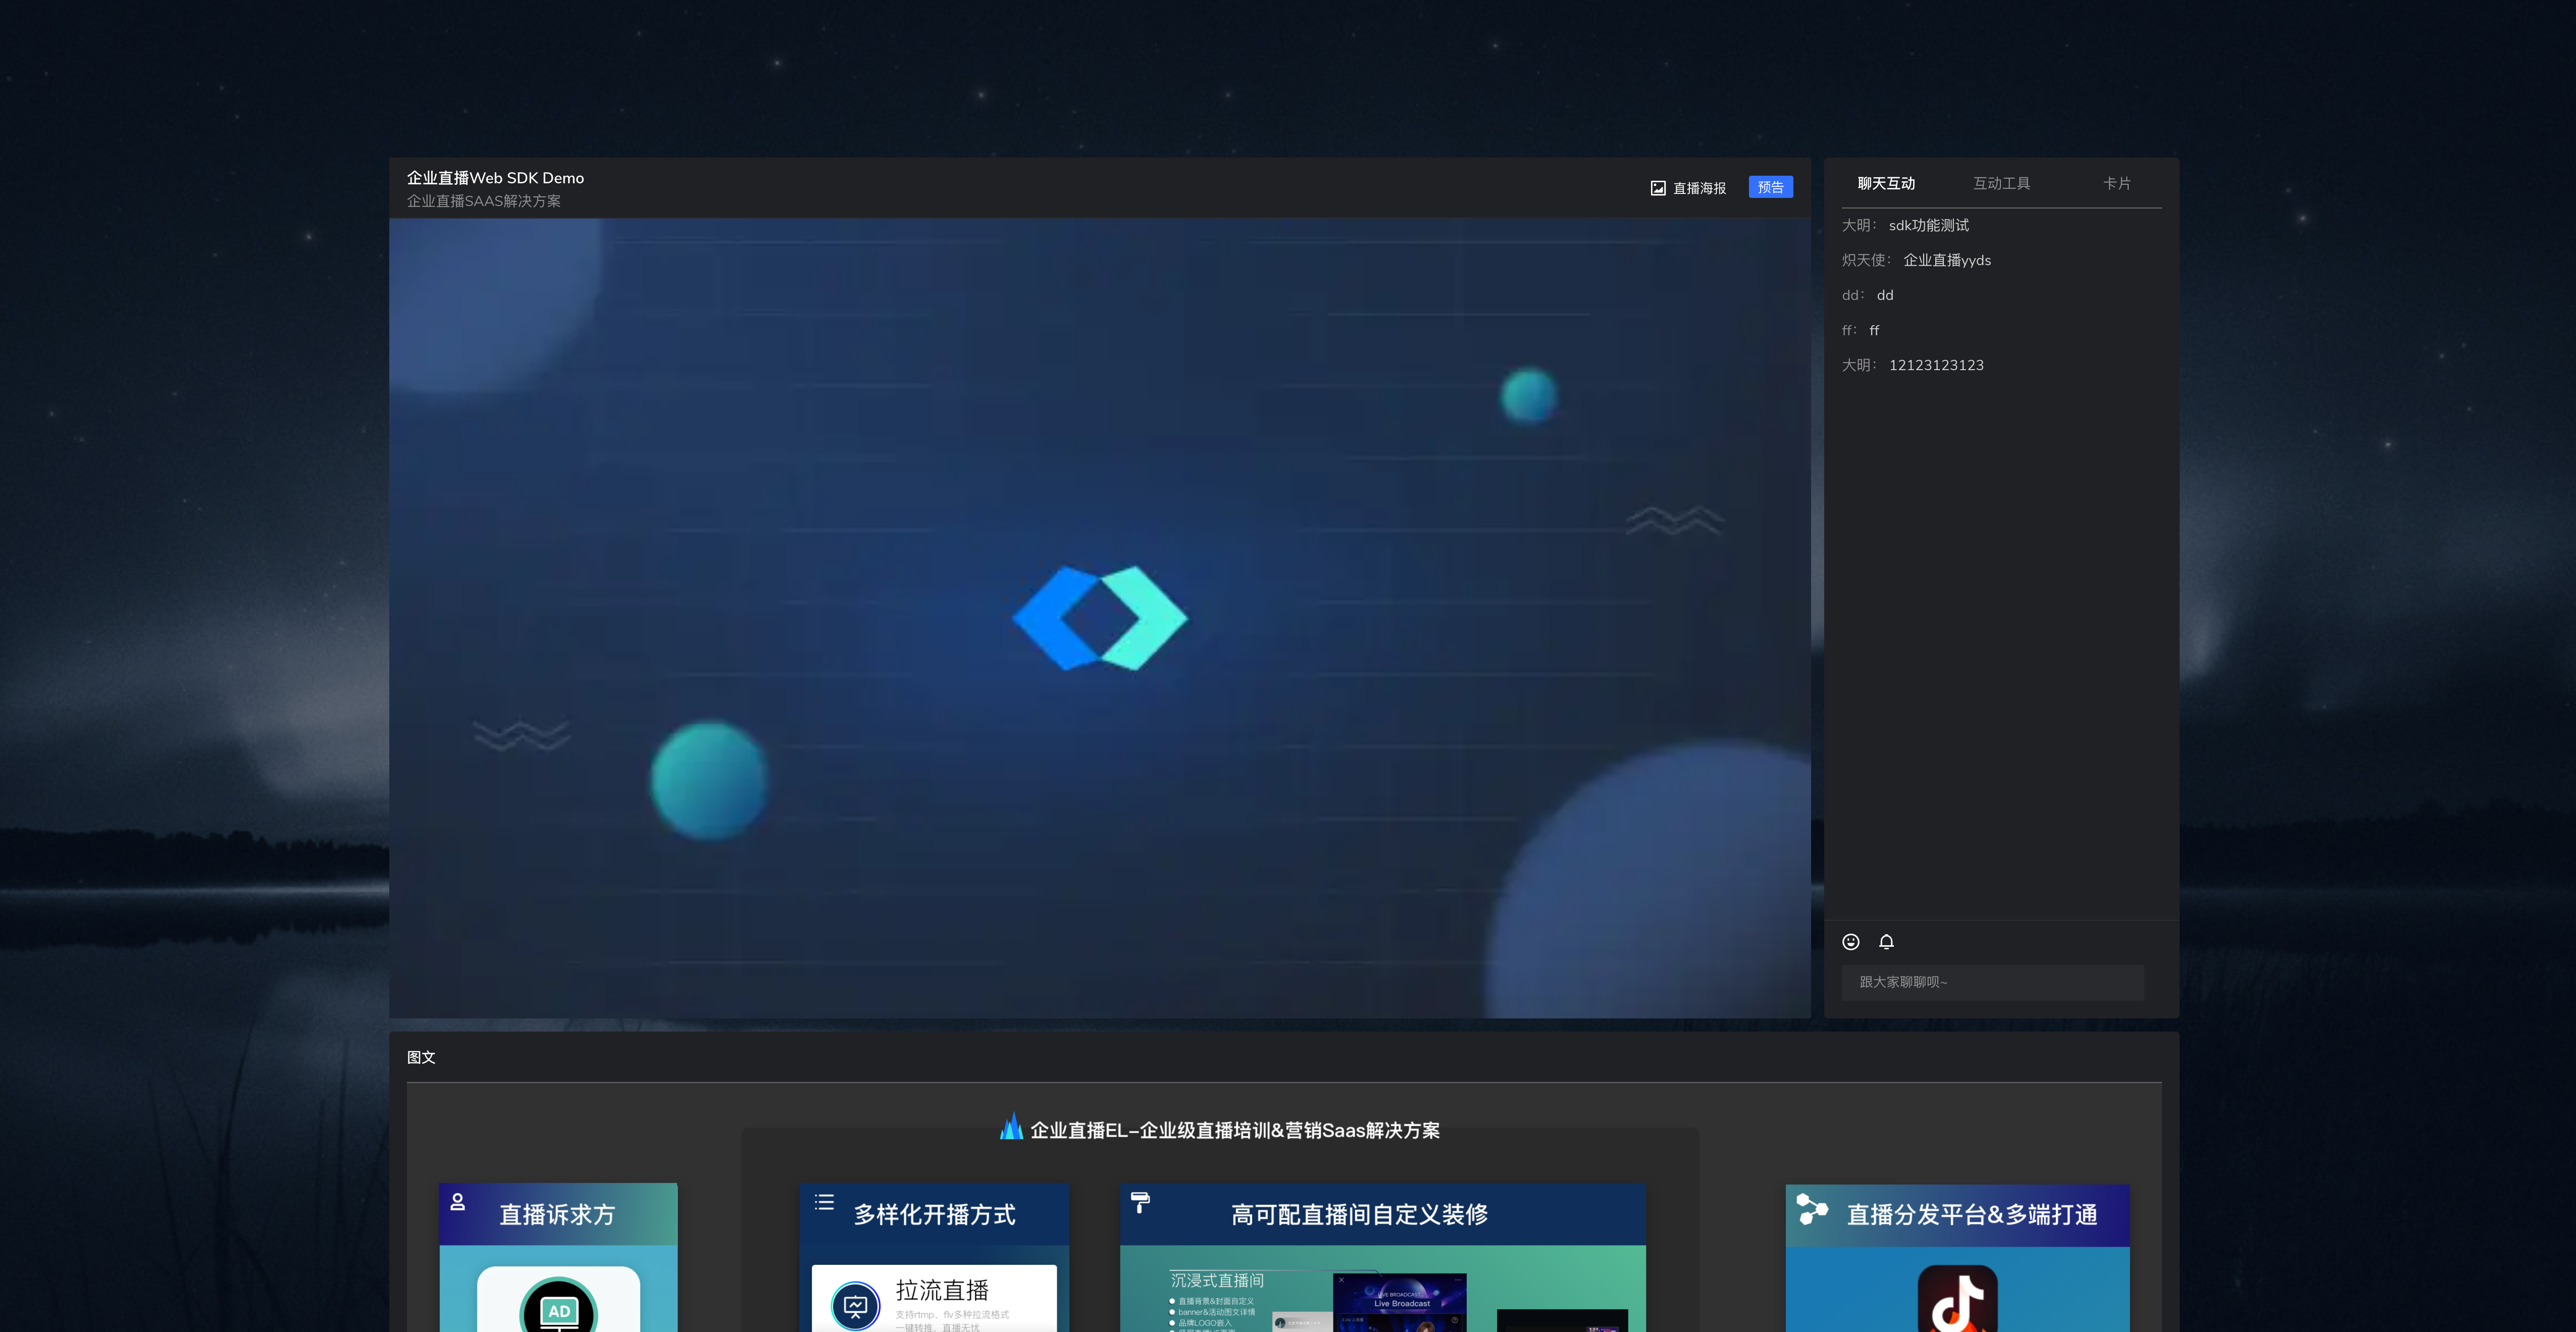This screenshot has height=1332, width=2576.
Task: Click the Live Broadcast preview thumbnail
Action: coord(1400,1302)
